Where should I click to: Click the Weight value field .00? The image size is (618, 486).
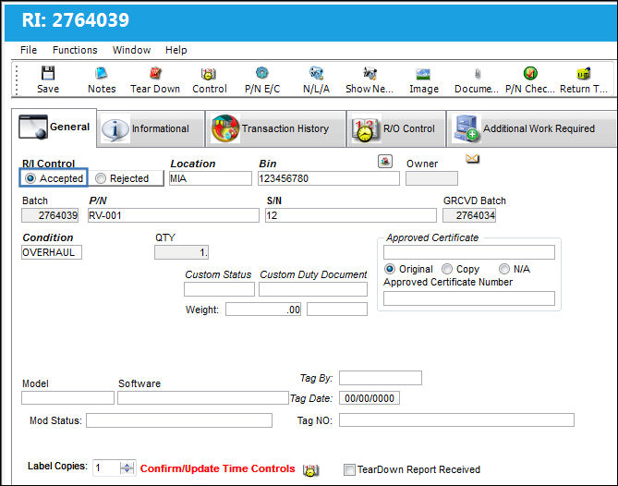263,310
